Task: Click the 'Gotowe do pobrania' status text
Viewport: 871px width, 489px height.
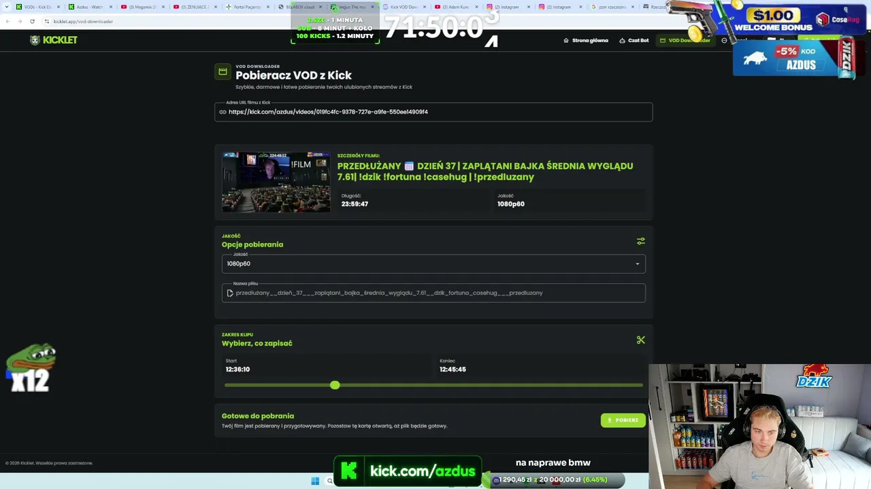Action: click(258, 416)
